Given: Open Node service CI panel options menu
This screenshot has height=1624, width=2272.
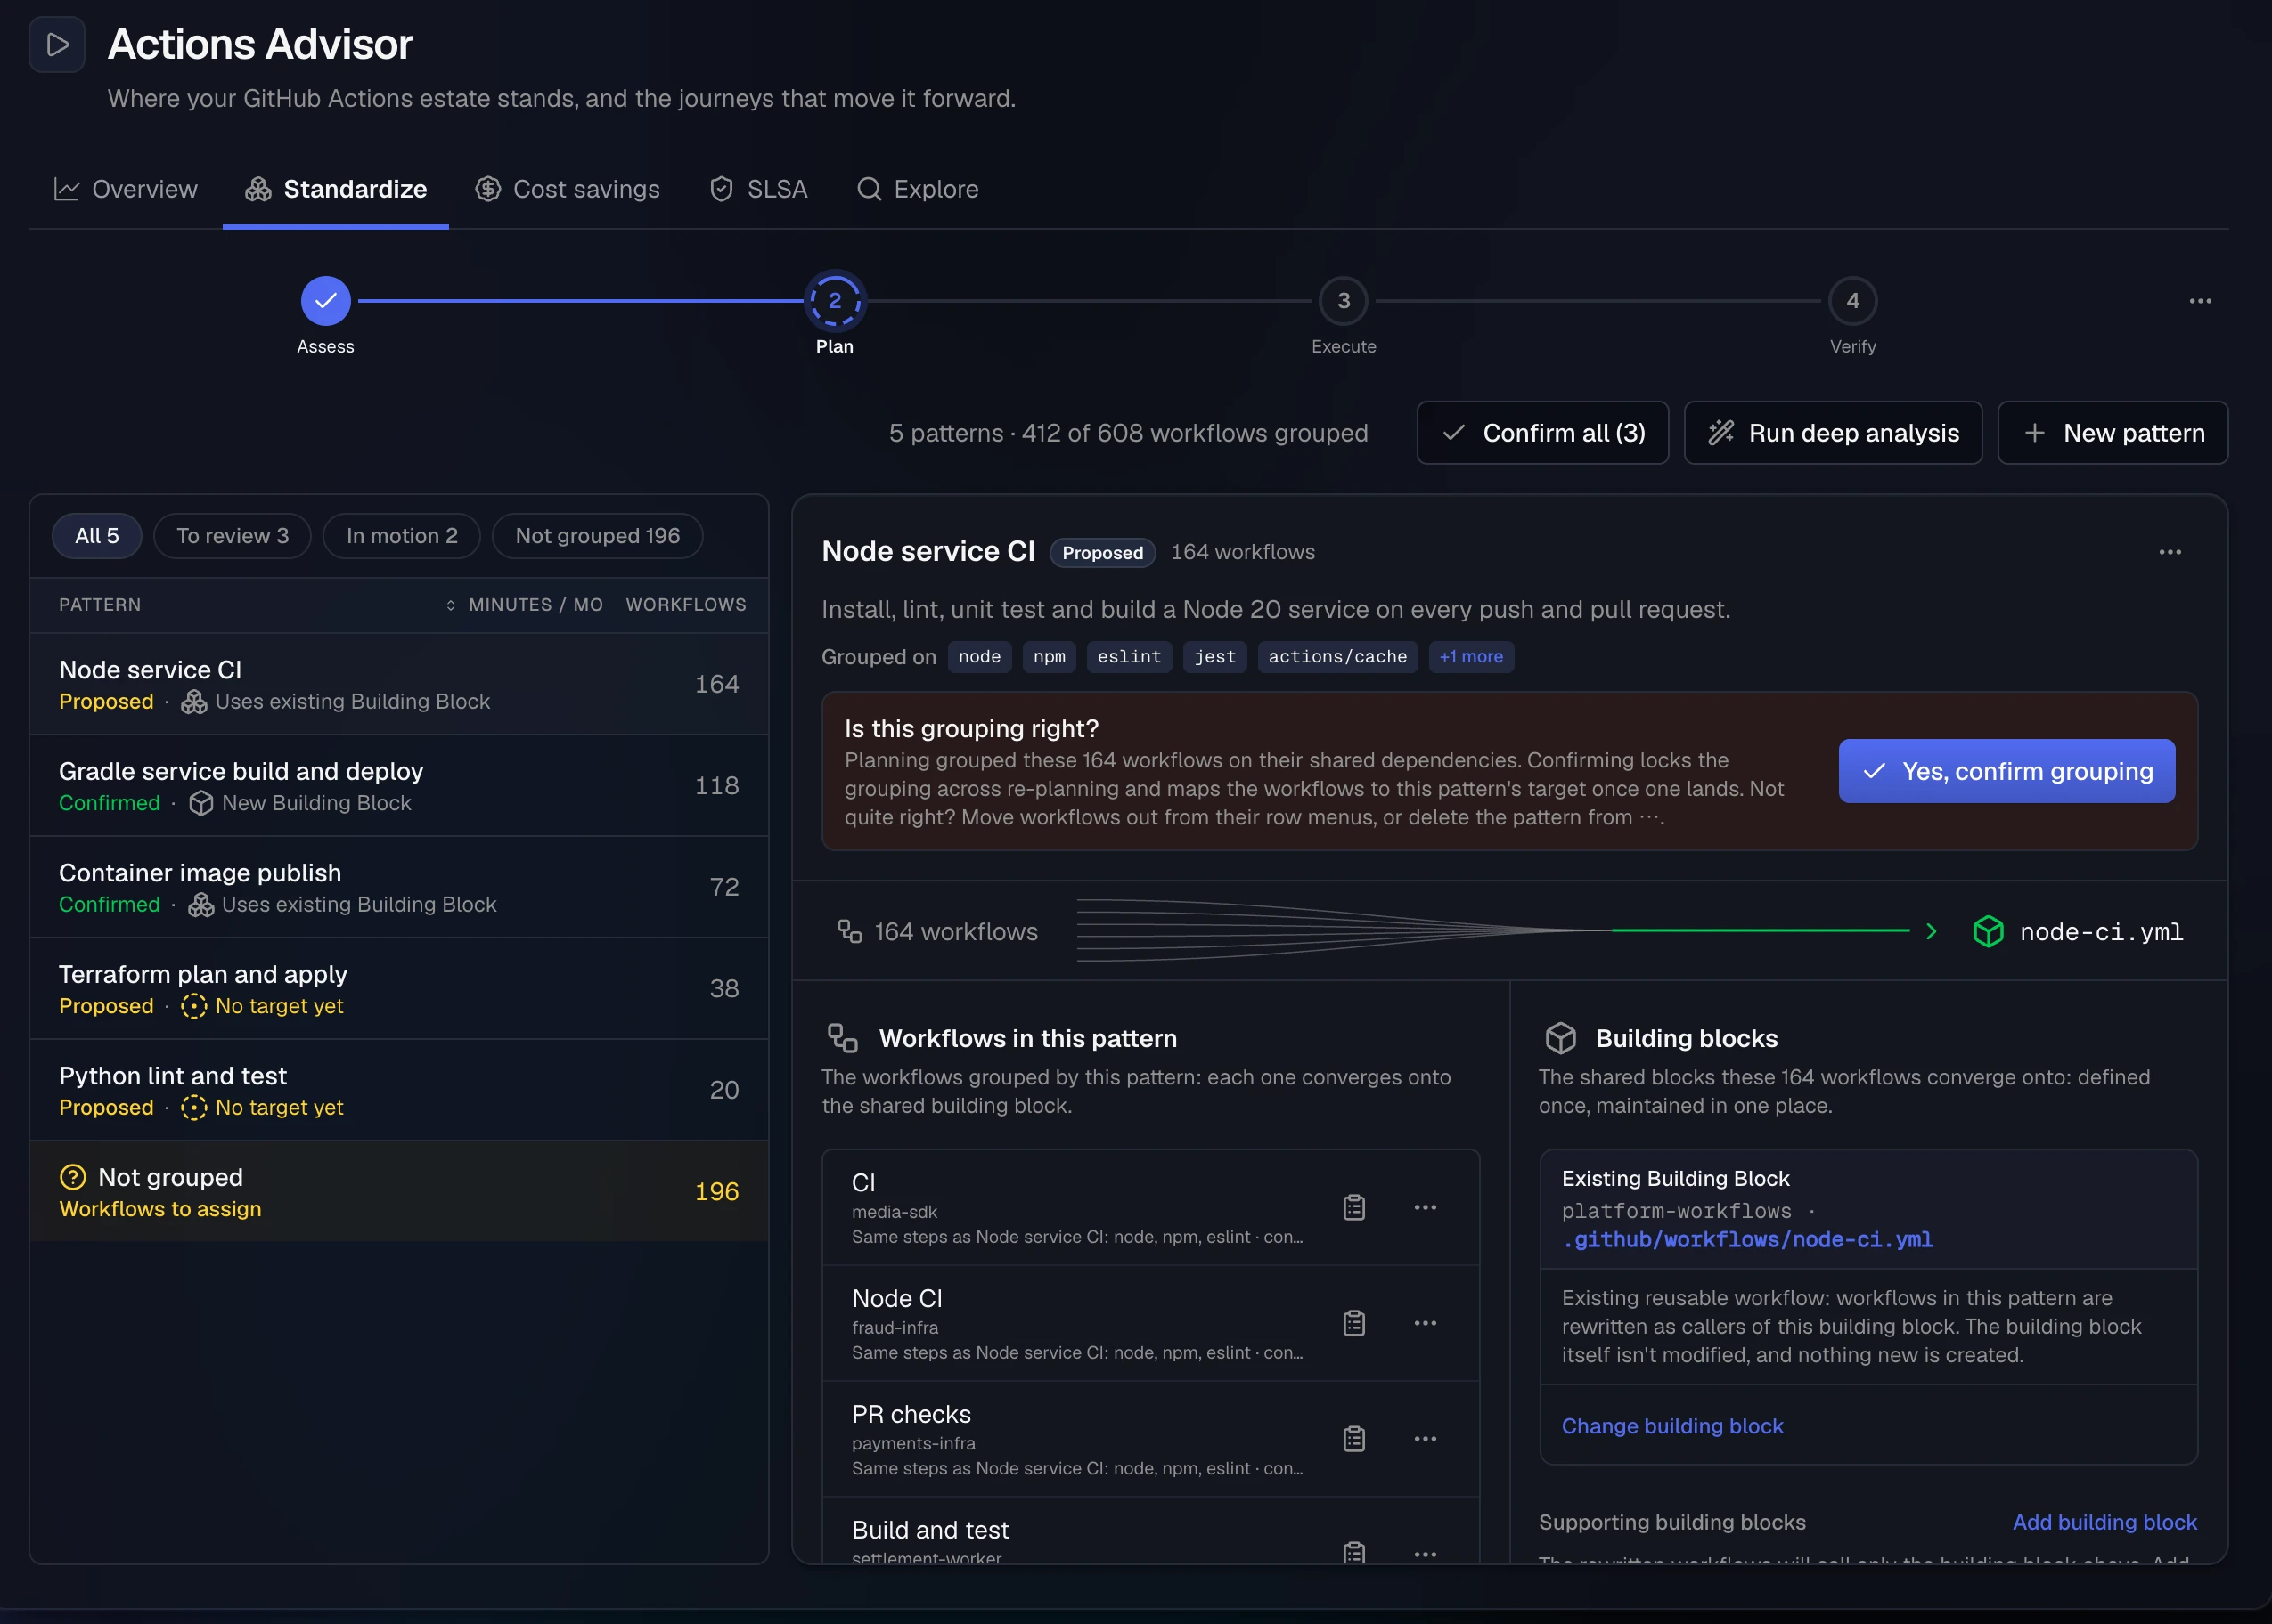Looking at the screenshot, I should (x=2170, y=552).
